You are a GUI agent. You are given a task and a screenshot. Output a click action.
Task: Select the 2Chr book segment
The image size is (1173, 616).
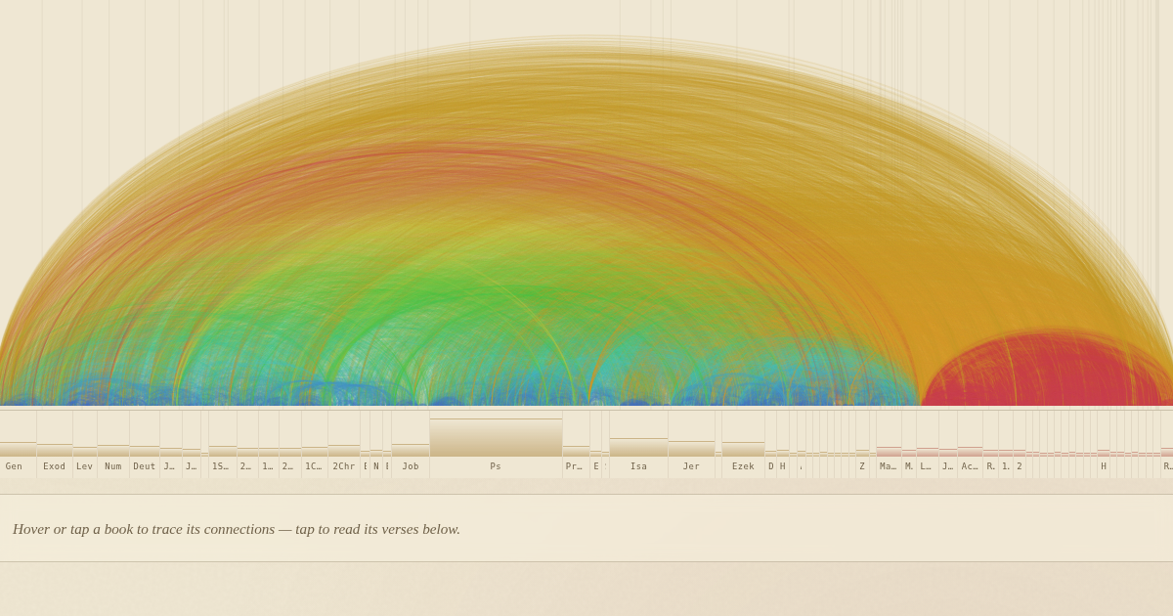tap(344, 444)
